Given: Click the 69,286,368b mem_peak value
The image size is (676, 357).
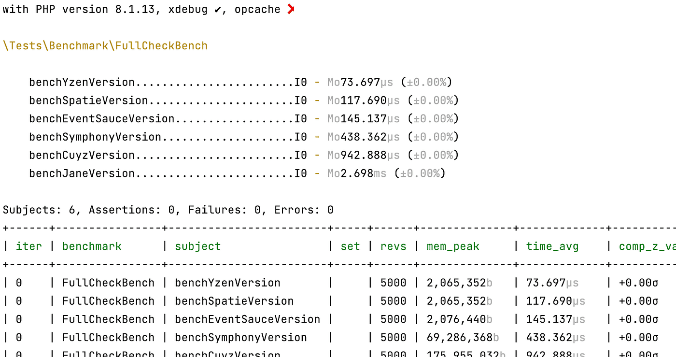Looking at the screenshot, I should click(463, 337).
